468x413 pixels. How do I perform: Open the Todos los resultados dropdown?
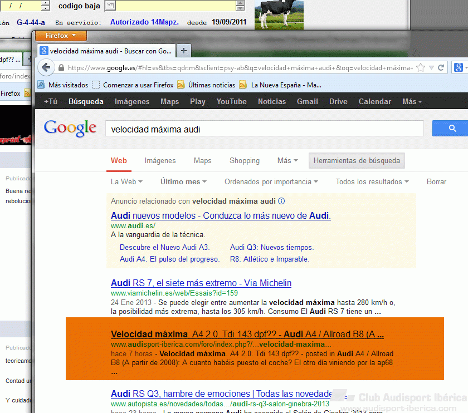click(x=372, y=181)
